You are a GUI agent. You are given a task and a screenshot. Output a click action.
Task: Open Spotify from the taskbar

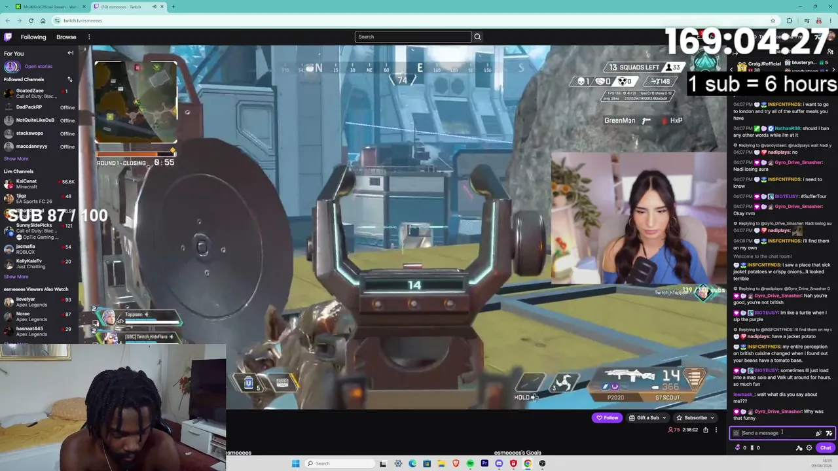(x=470, y=463)
